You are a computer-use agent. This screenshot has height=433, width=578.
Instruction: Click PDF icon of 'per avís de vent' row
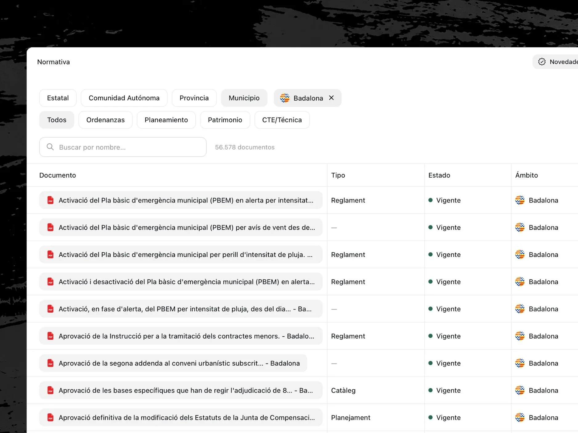(x=51, y=227)
